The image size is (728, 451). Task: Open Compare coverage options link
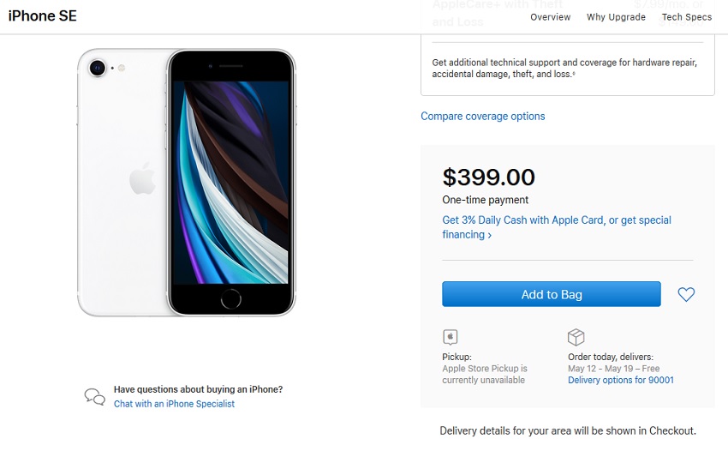483,117
